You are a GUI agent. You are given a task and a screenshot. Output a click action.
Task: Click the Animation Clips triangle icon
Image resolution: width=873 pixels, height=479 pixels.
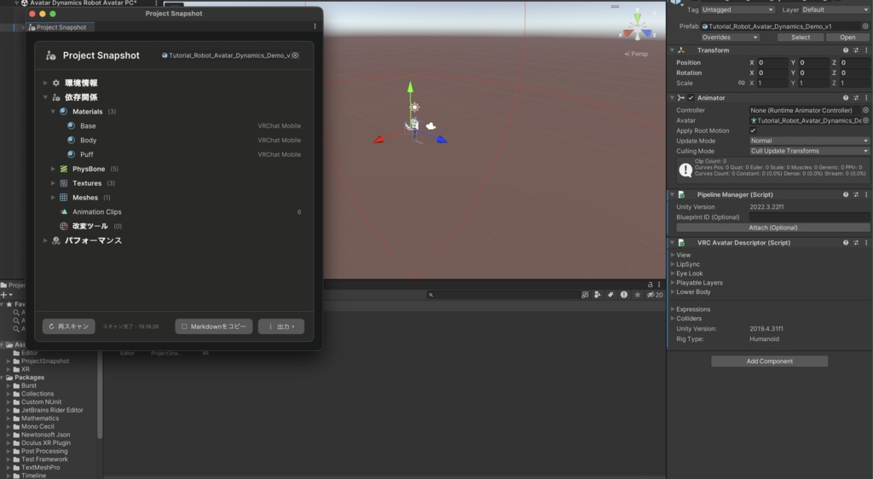63,212
